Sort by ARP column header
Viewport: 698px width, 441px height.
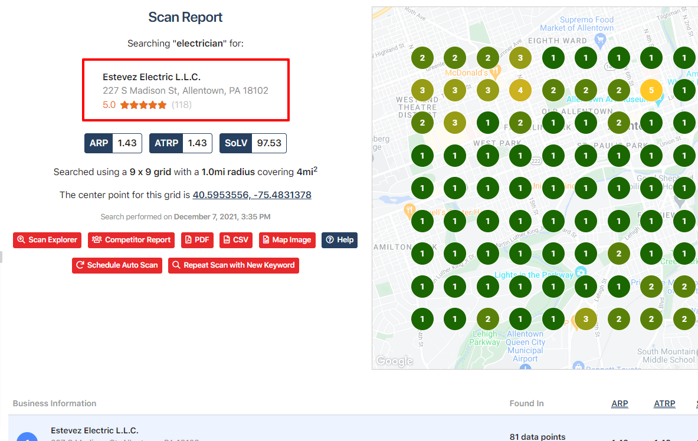[x=620, y=404]
